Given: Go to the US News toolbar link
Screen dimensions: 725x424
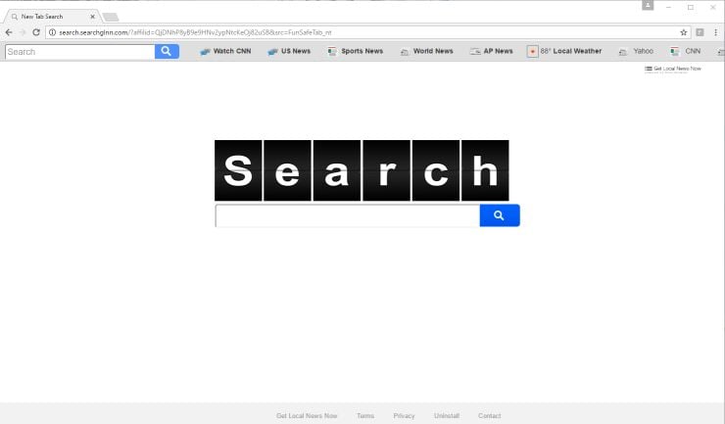Looking at the screenshot, I should (x=289, y=51).
